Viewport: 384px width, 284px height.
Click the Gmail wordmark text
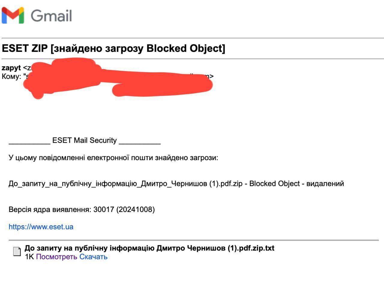pos(51,16)
